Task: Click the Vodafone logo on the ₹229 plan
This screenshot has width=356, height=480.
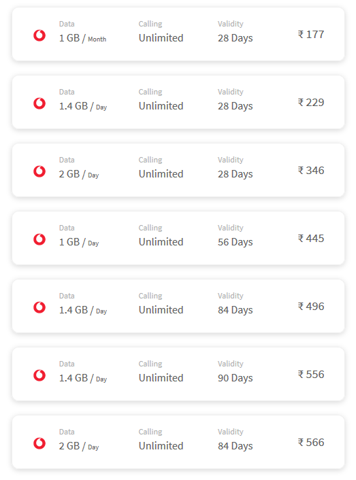Action: (x=39, y=103)
